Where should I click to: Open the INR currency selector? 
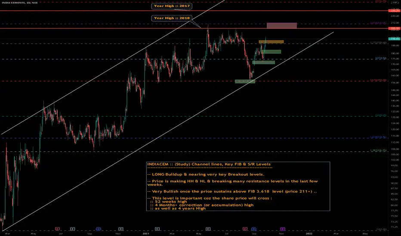(x=395, y=3)
